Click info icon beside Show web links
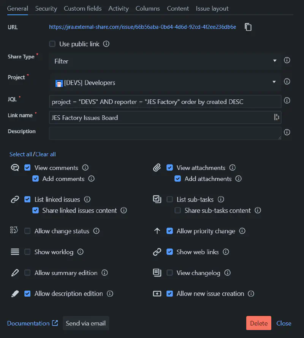 click(226, 252)
